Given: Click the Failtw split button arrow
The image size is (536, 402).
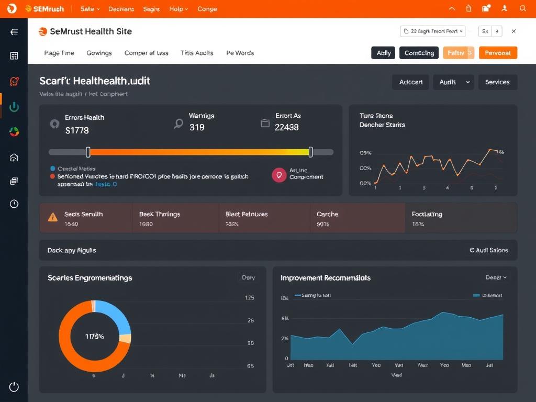Looking at the screenshot, I should pos(470,53).
